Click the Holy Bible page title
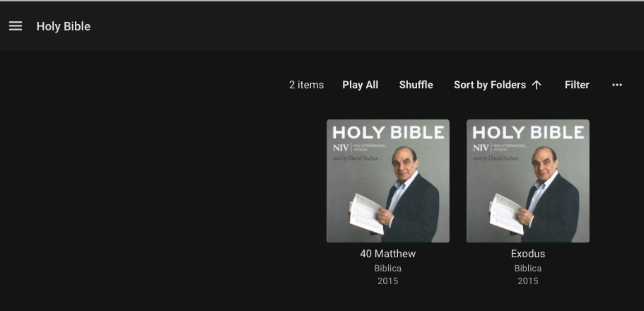 click(64, 26)
